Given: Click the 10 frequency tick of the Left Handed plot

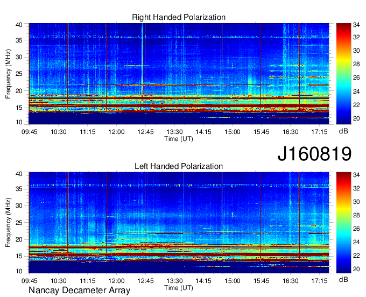Looking at the screenshot, I should [19, 271].
